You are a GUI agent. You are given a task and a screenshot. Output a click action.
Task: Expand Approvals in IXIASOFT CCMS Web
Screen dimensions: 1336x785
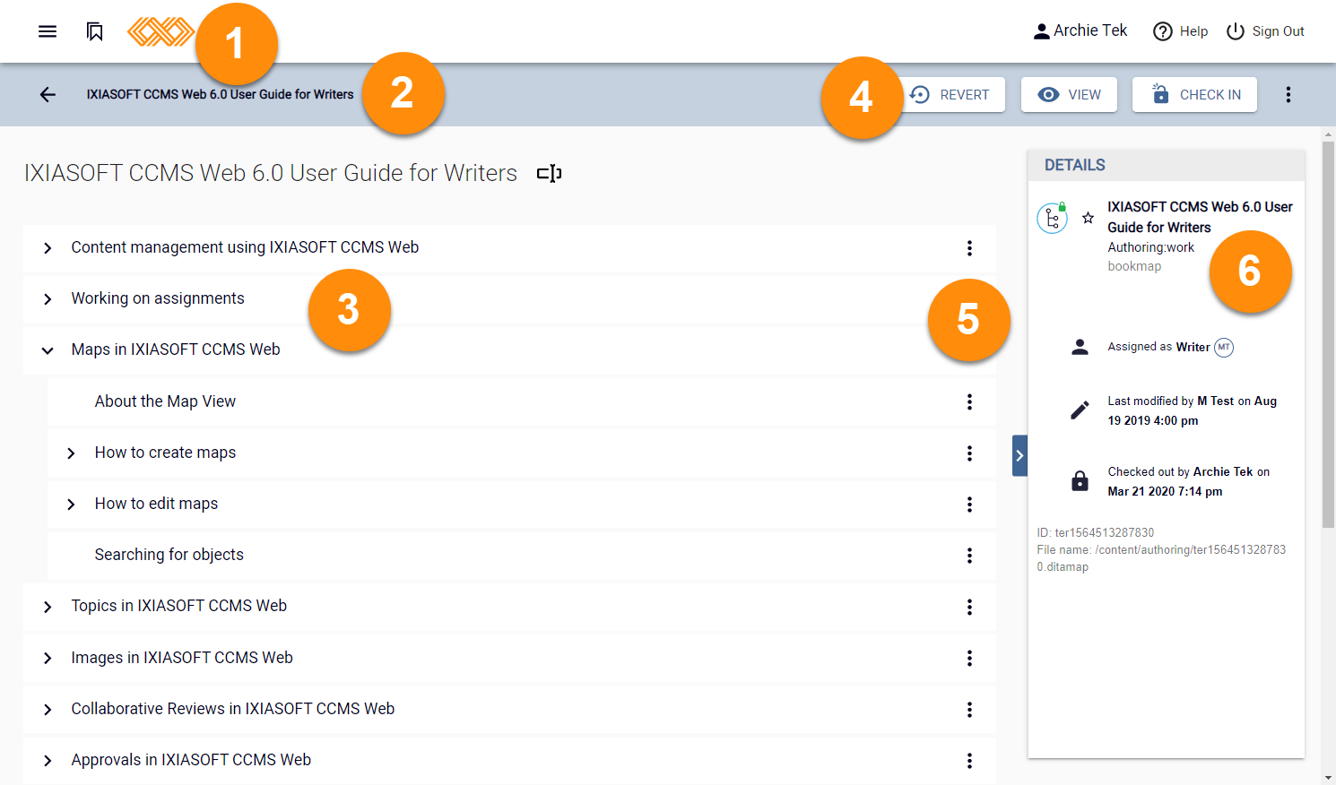click(x=48, y=761)
